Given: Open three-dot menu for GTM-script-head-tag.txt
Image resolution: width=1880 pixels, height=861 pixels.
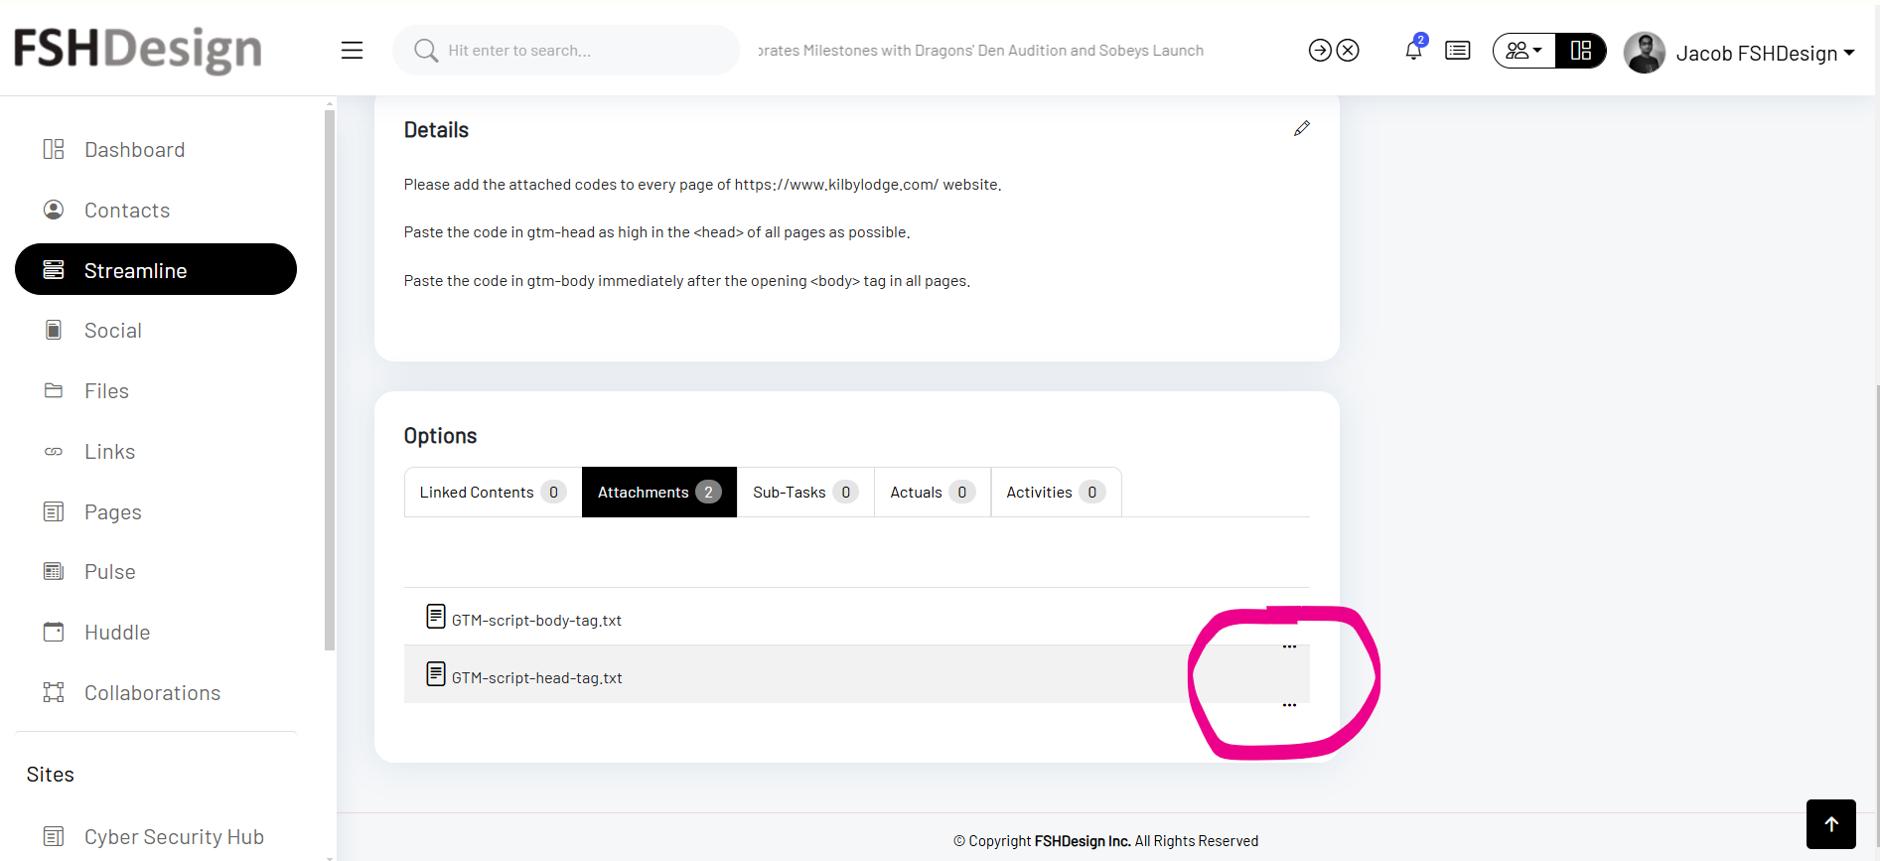Looking at the screenshot, I should (x=1289, y=705).
